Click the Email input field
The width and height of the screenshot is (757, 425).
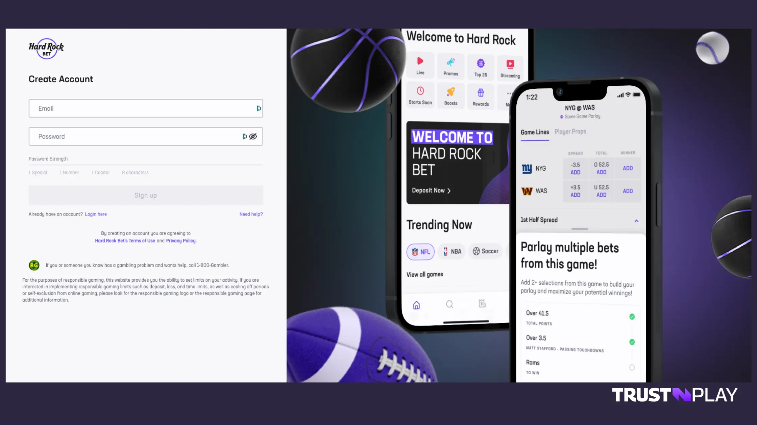click(x=146, y=108)
